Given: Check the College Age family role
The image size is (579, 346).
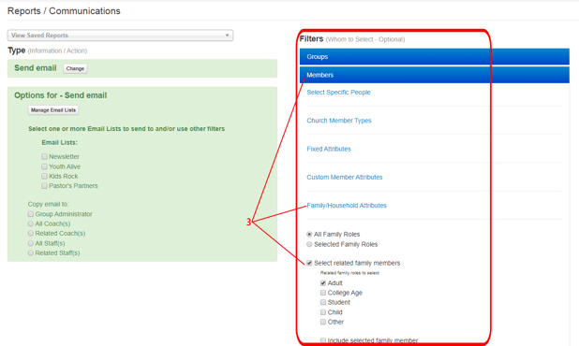Looking at the screenshot, I should pyautogui.click(x=323, y=293).
